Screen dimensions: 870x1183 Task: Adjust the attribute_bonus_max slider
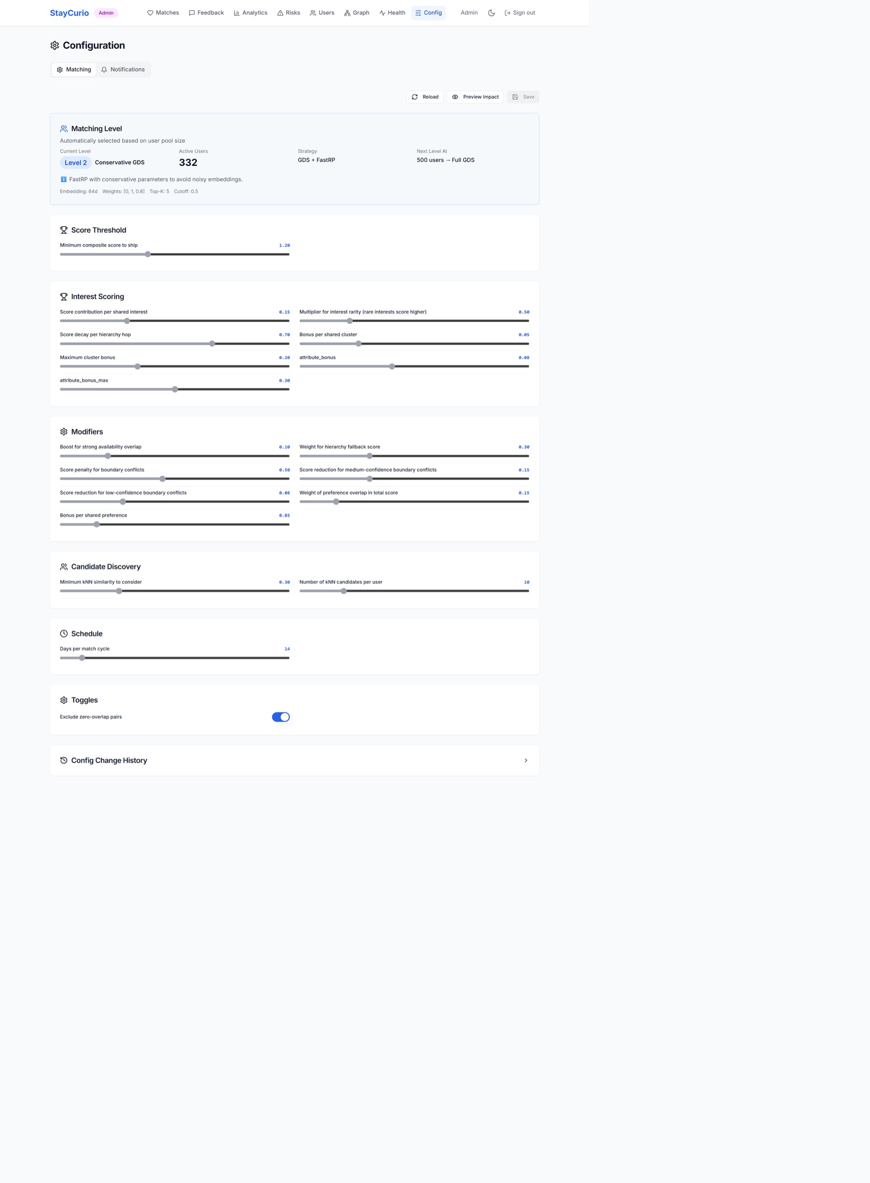pyautogui.click(x=175, y=389)
